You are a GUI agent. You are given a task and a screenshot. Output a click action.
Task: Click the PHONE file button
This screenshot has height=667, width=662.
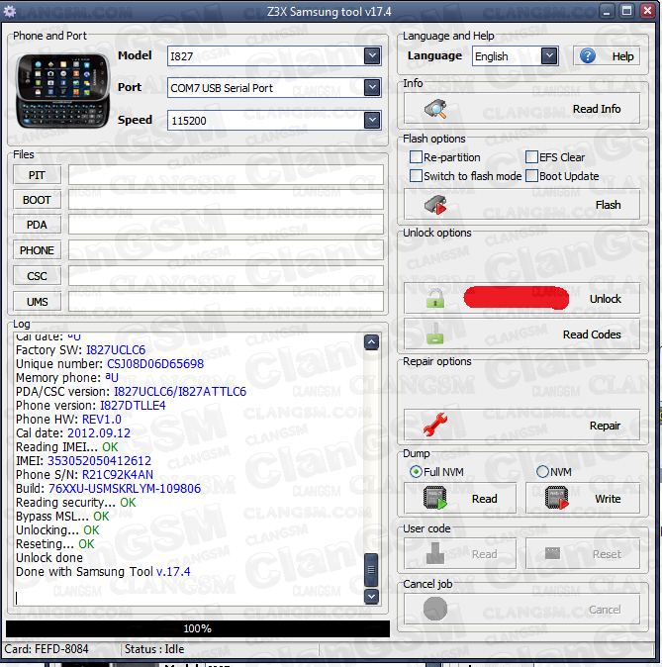(37, 250)
